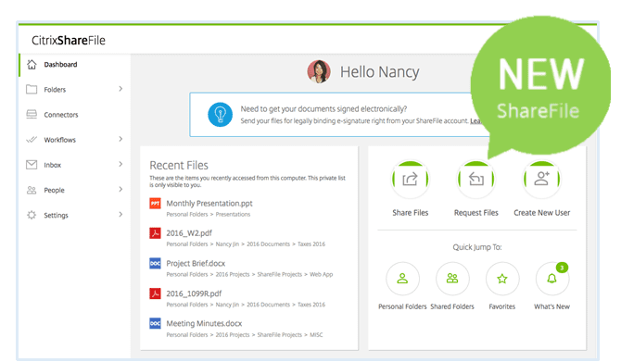
Task: Click the Citrix ShareFile logo
Action: point(69,41)
